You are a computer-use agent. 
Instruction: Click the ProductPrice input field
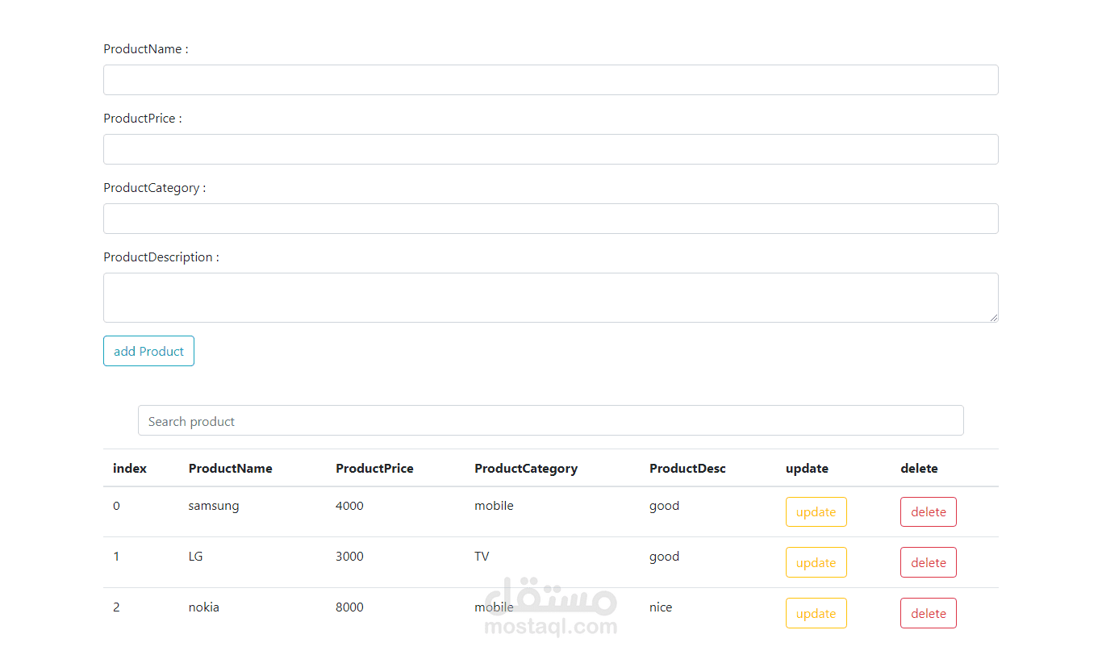(x=550, y=149)
